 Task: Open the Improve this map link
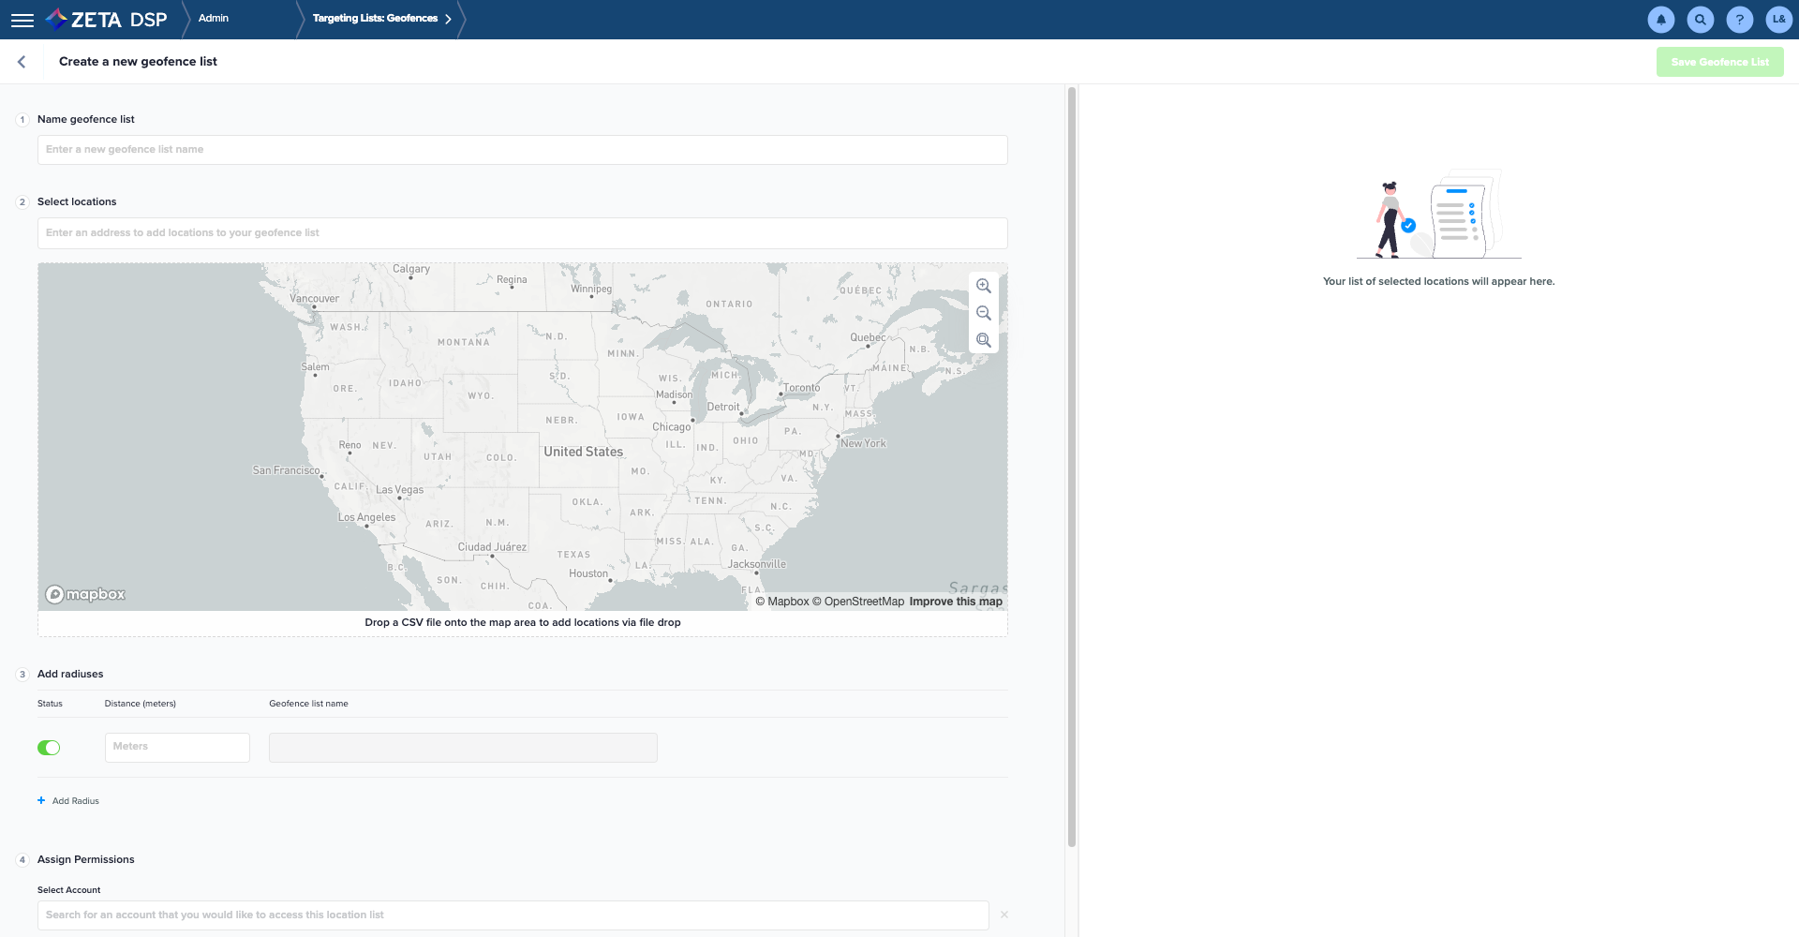(x=955, y=602)
